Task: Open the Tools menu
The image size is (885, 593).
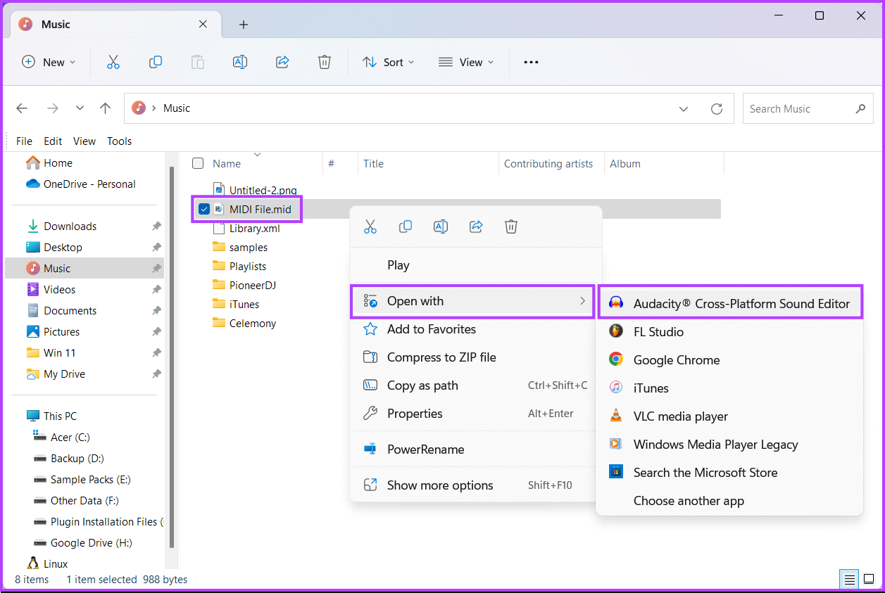Action: pyautogui.click(x=120, y=141)
